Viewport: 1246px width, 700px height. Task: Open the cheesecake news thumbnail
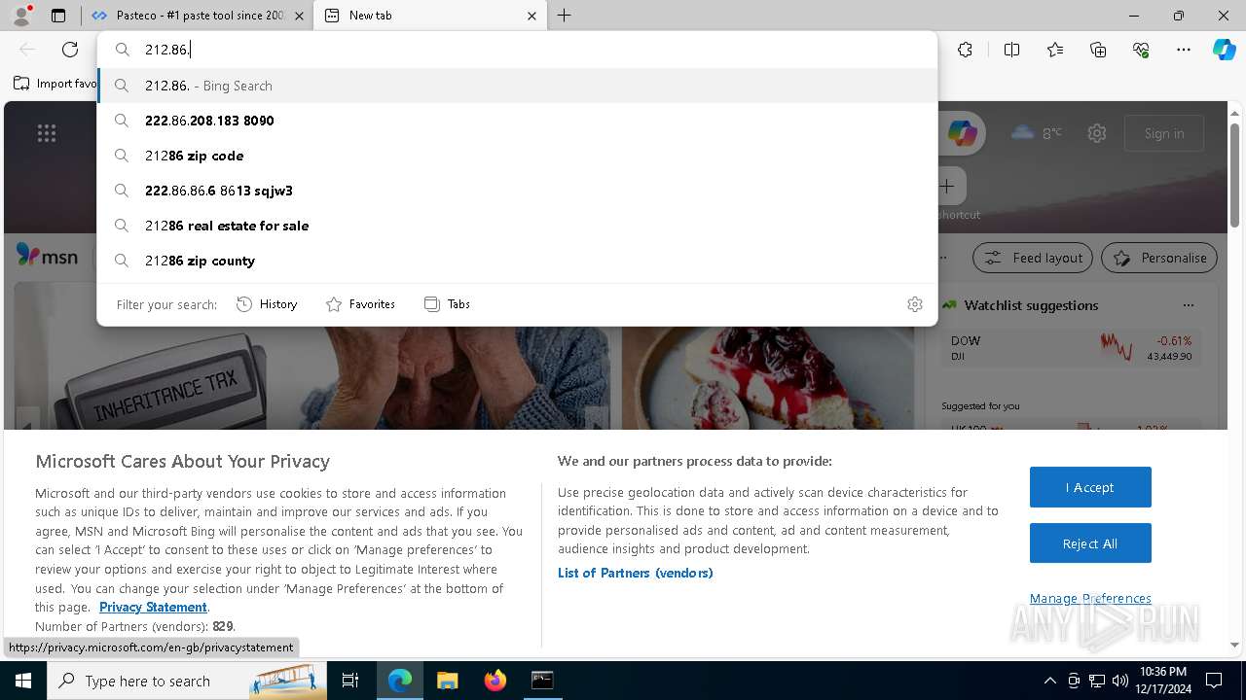click(x=768, y=377)
